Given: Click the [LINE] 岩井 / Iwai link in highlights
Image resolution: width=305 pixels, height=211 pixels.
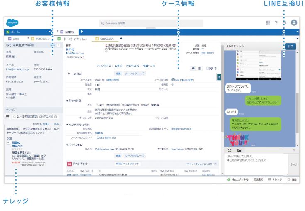Looking at the screenshot, I should (75, 53).
